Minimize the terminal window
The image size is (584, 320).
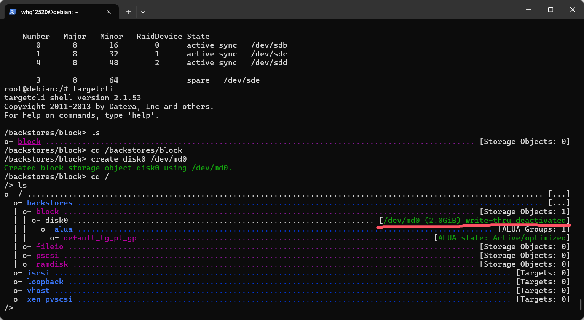528,10
